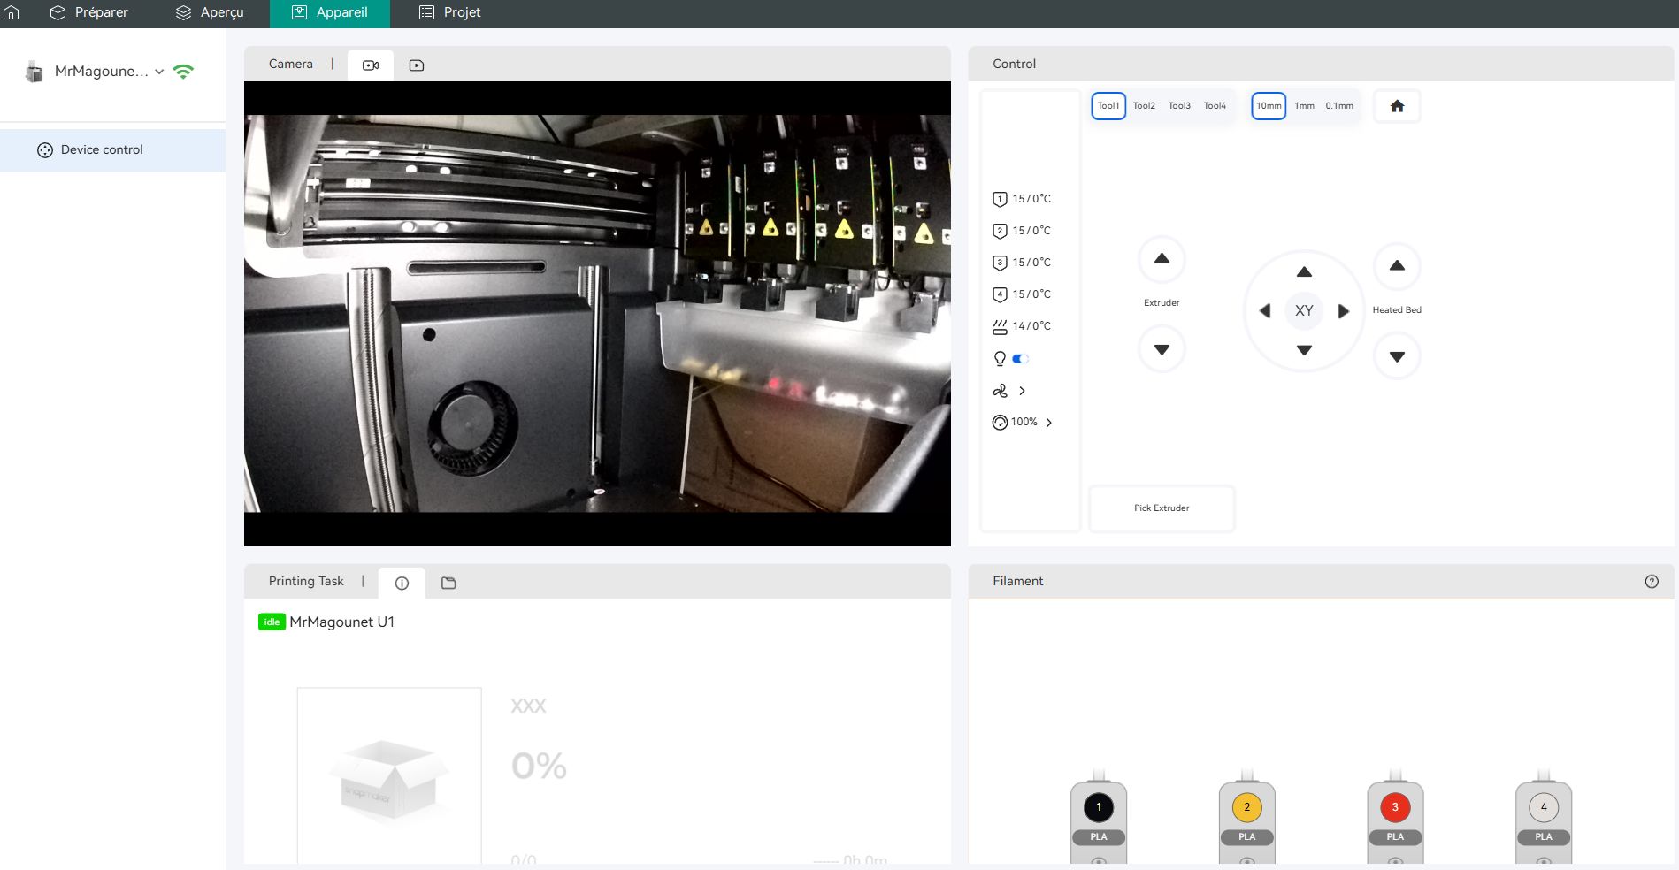Click the printer icon beside MrMagoune…
Viewport: 1679px width, 870px height.
(x=34, y=72)
